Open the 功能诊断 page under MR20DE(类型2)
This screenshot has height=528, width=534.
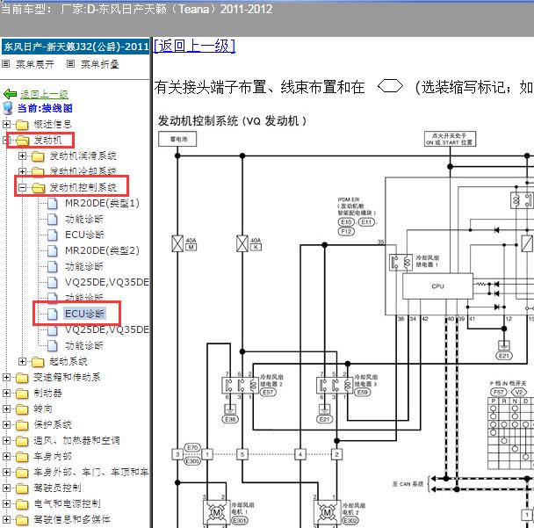coord(84,266)
